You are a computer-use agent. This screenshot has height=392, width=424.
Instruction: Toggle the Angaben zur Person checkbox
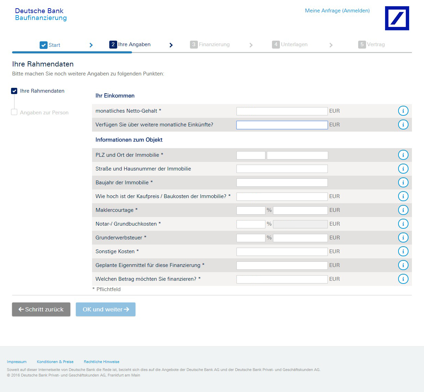point(14,112)
